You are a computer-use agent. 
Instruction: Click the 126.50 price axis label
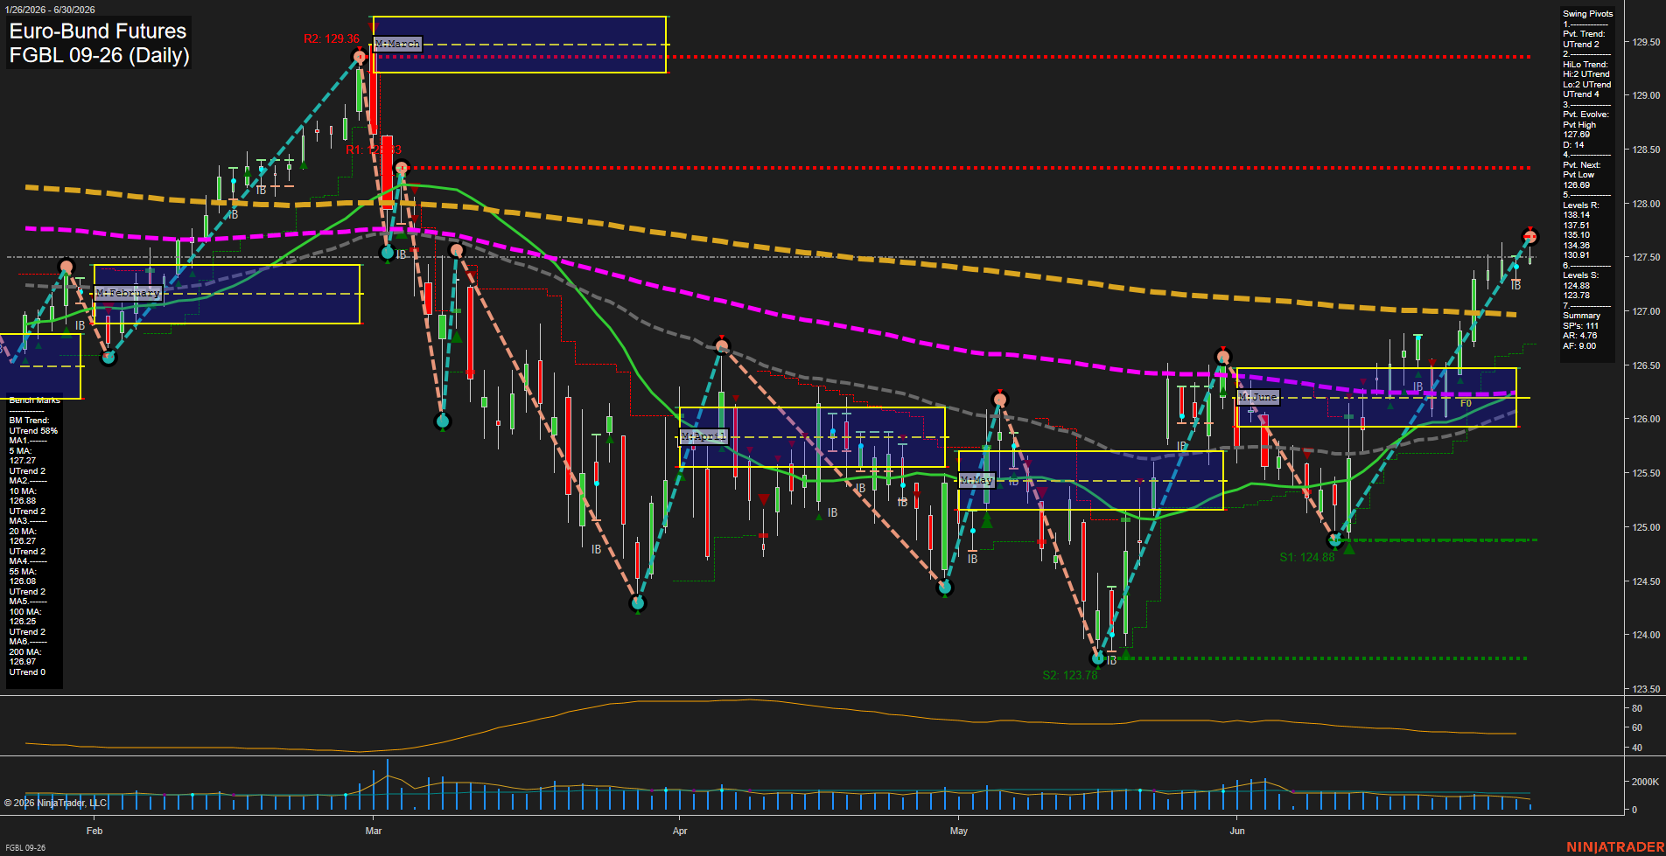pos(1646,365)
